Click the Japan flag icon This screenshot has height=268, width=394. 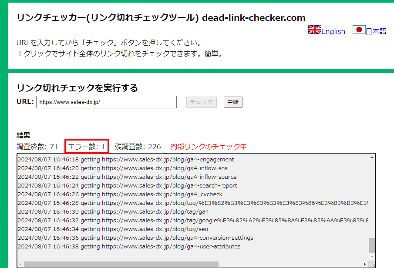click(359, 30)
